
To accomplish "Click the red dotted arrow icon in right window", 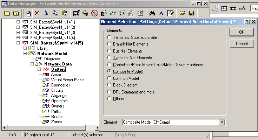I will click(x=242, y=8).
